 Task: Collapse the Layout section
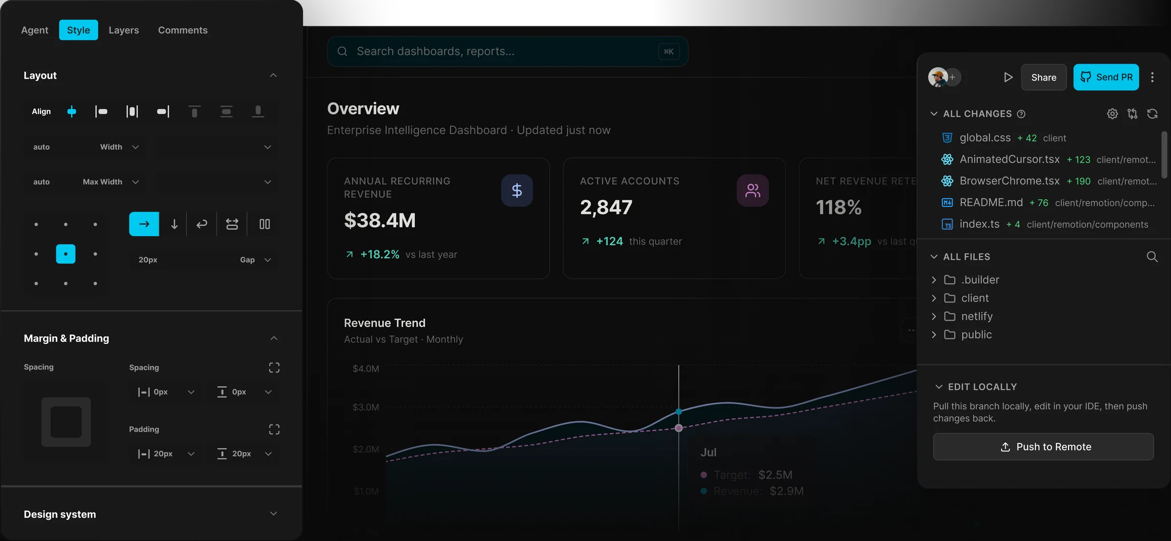(x=273, y=75)
